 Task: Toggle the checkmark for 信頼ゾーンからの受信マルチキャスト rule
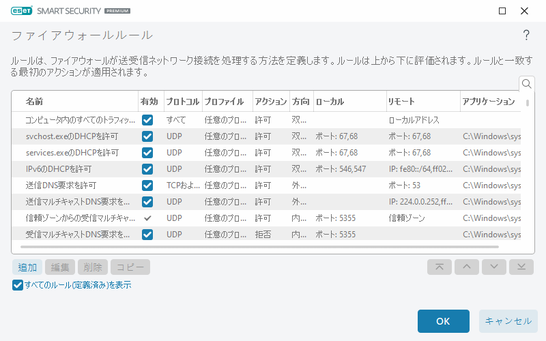(147, 218)
